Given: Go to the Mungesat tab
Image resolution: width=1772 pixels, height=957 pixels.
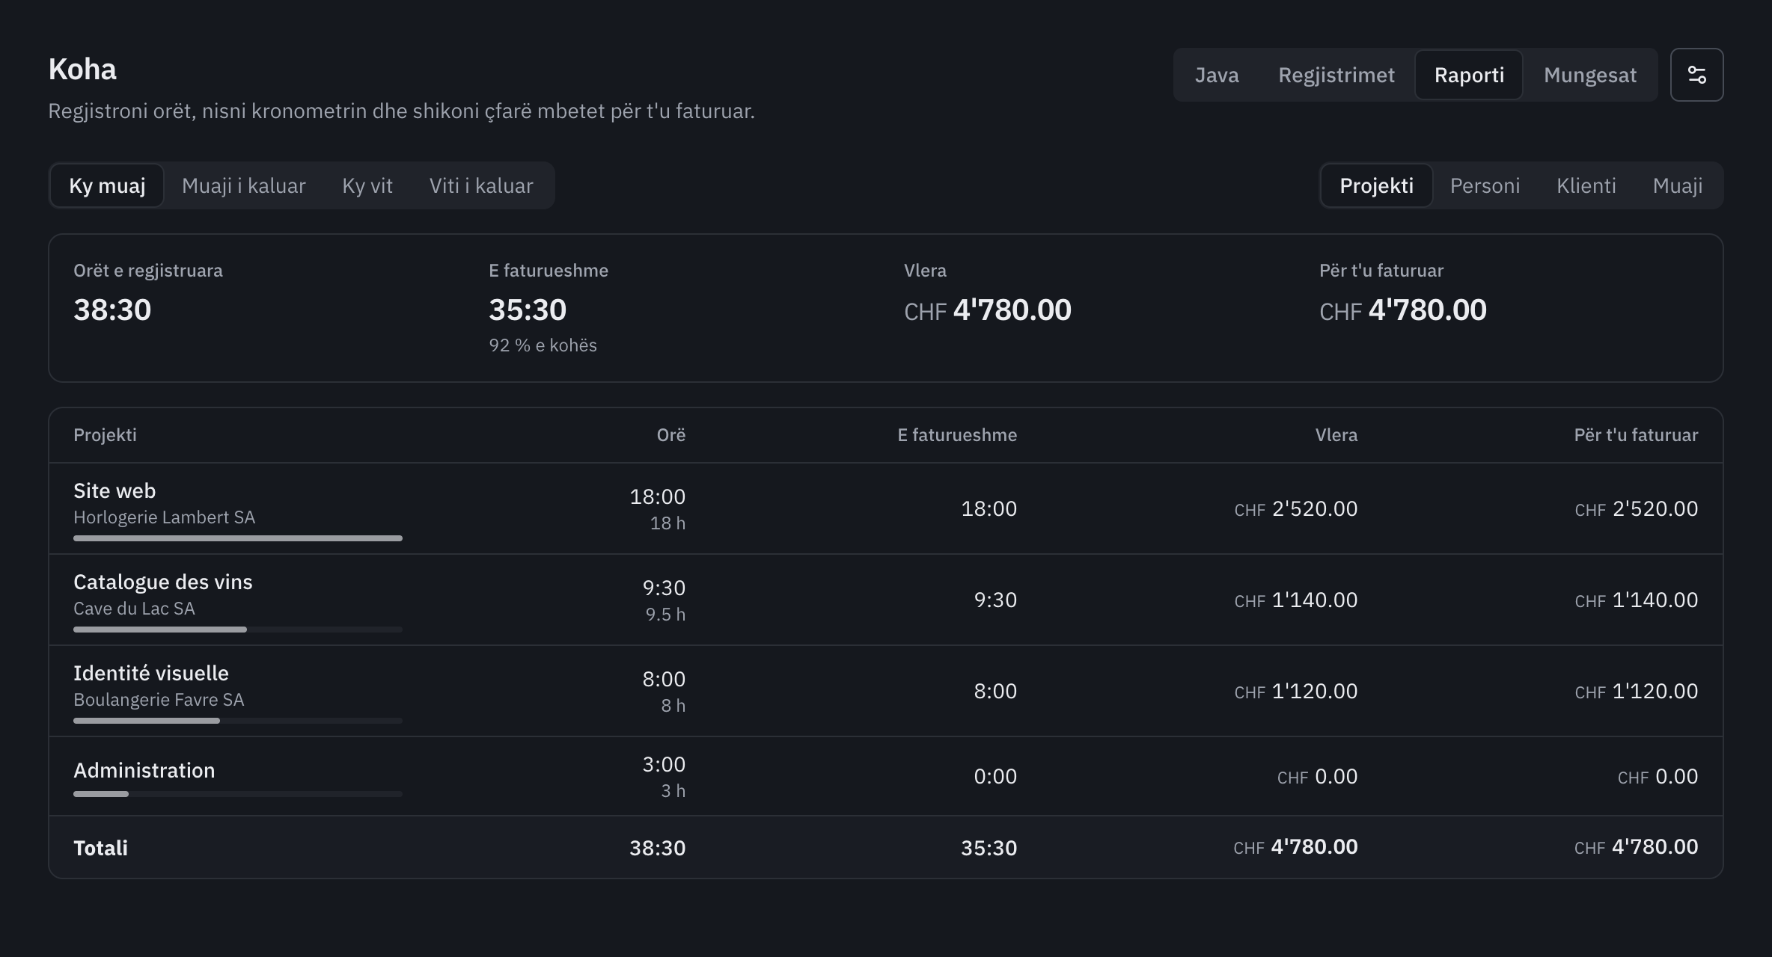Looking at the screenshot, I should [1590, 75].
